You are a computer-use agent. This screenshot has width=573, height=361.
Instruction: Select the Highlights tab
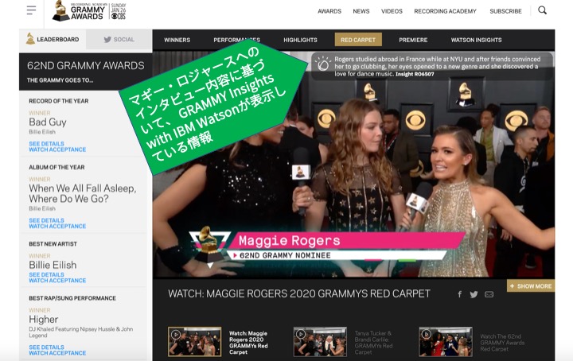pos(300,40)
